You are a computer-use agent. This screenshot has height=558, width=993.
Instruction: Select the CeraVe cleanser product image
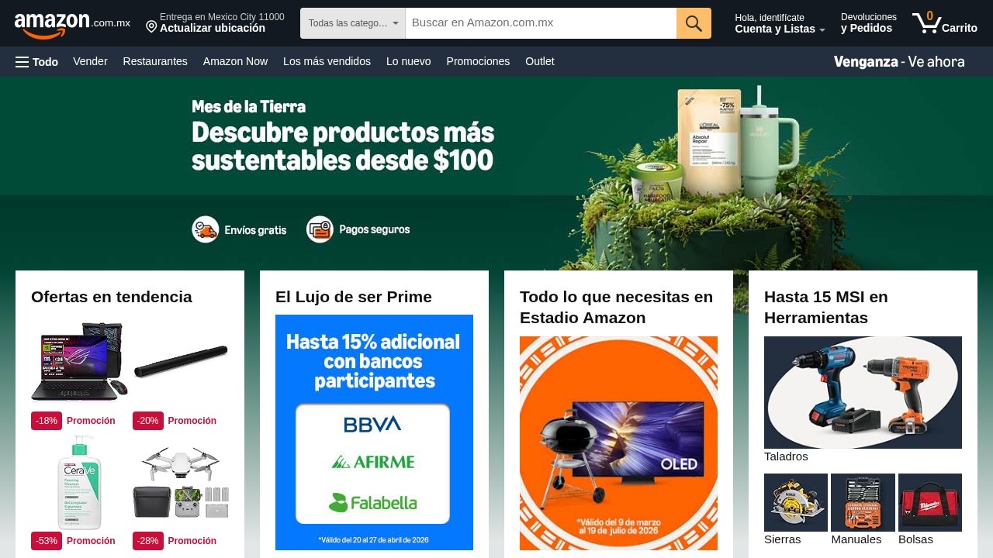(x=79, y=482)
